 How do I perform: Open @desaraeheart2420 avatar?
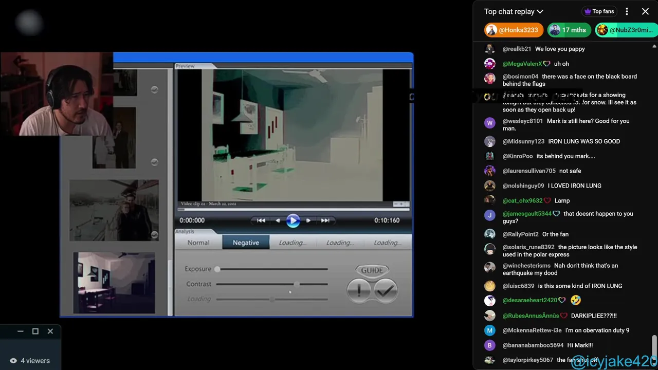coord(490,301)
